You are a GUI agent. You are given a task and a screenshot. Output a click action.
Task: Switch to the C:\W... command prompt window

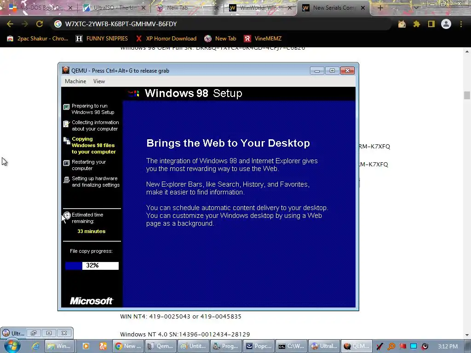tap(292, 346)
